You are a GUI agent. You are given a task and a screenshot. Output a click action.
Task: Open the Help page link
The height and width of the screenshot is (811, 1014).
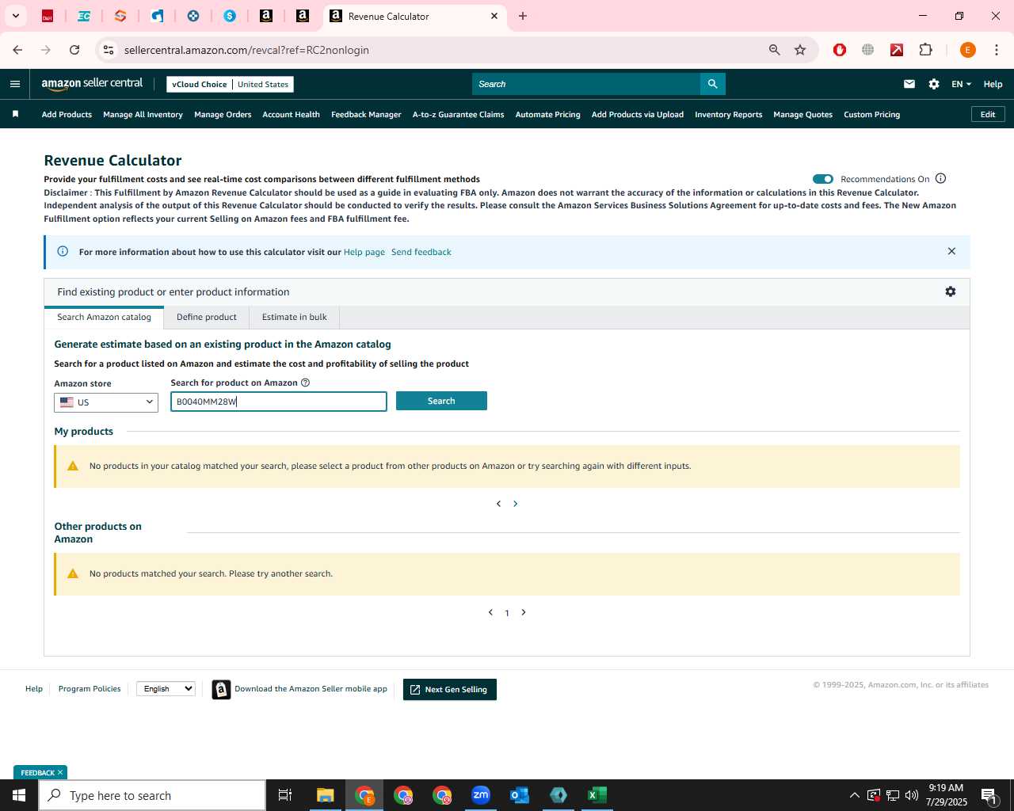364,252
